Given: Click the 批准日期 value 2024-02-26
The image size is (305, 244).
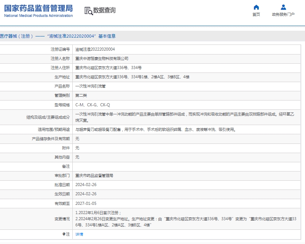Looking at the screenshot, I should (x=86, y=185).
